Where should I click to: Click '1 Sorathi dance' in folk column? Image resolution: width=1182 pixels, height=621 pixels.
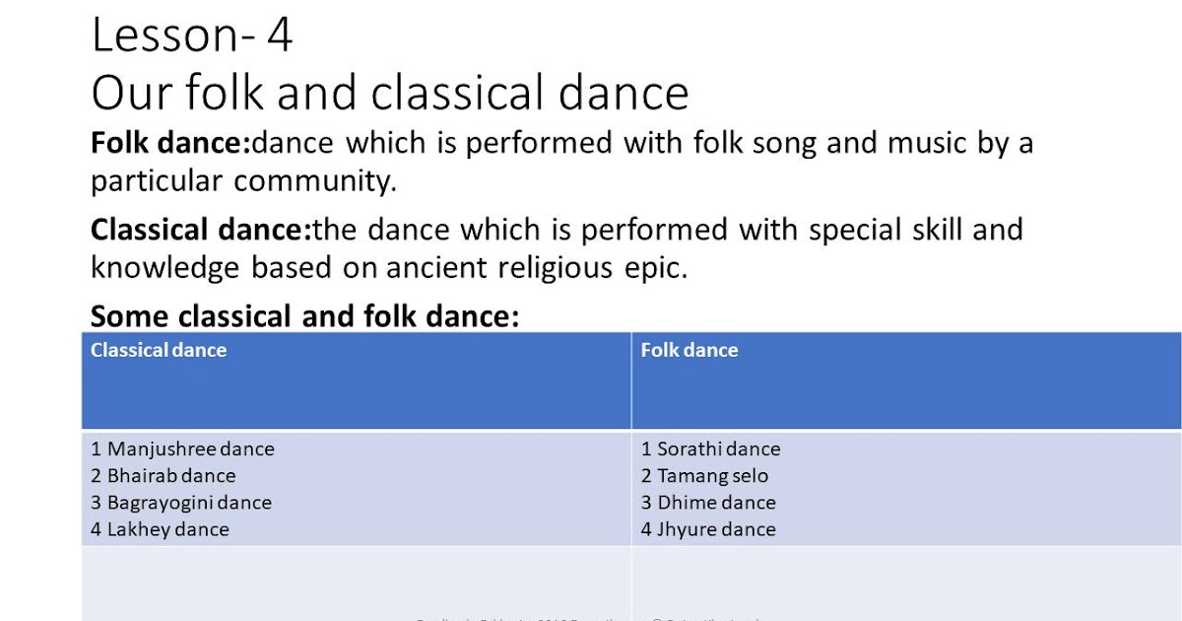point(711,449)
